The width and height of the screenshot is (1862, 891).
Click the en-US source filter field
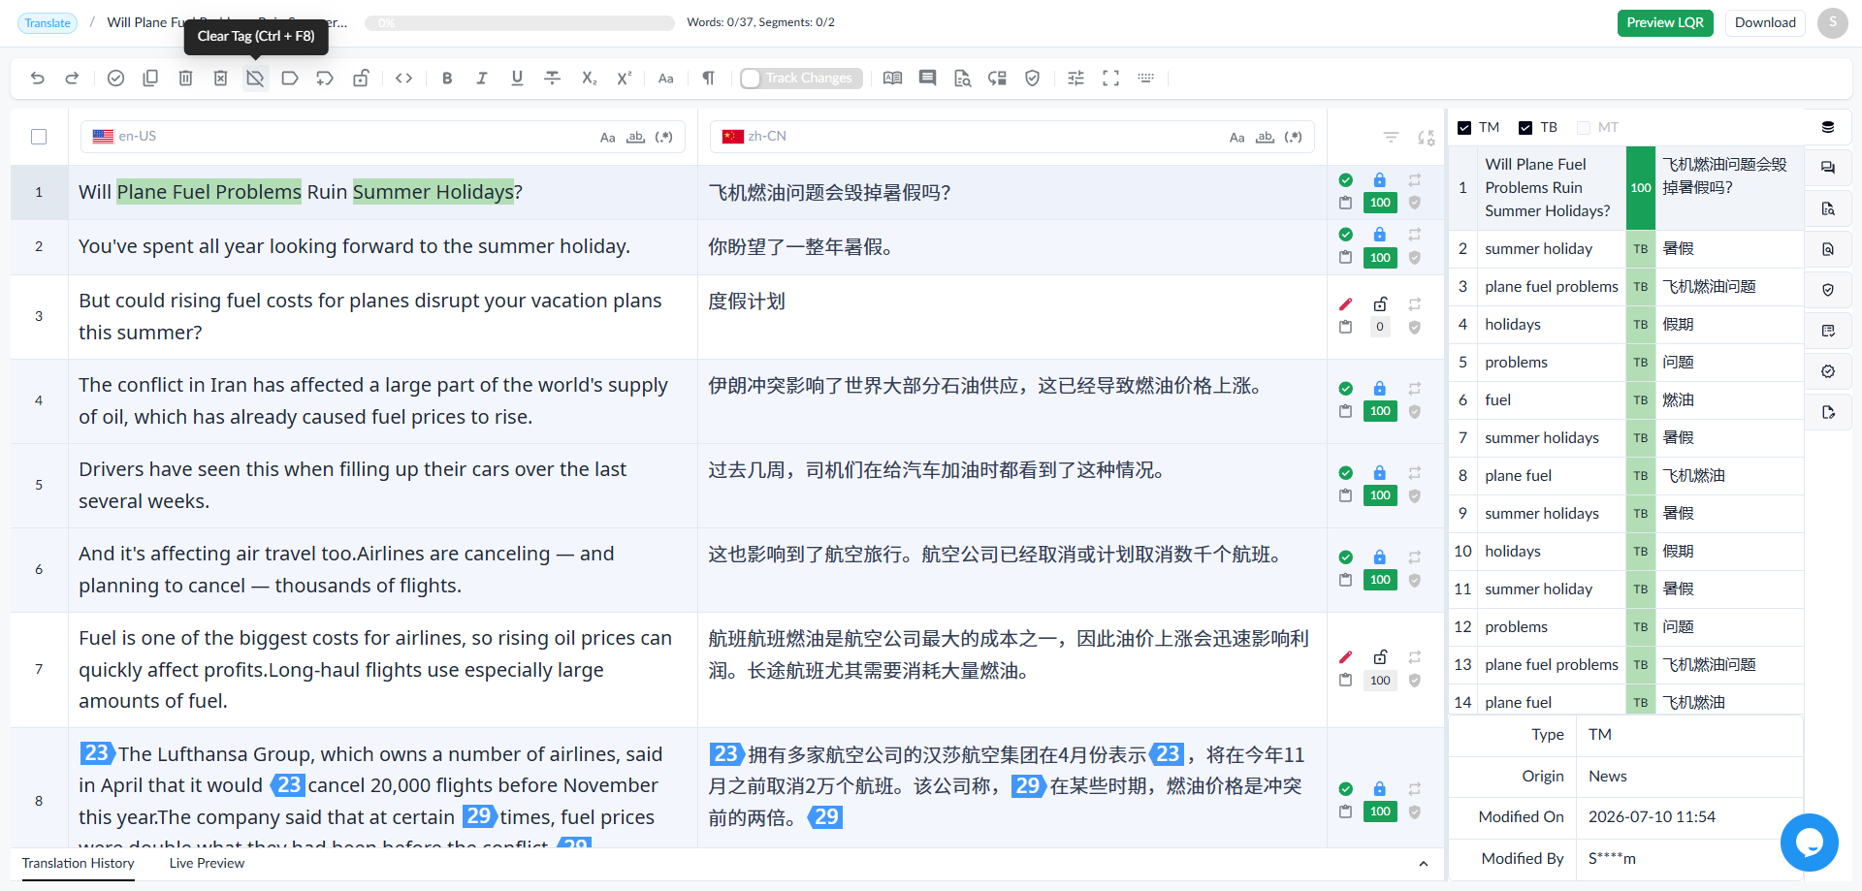(x=382, y=137)
